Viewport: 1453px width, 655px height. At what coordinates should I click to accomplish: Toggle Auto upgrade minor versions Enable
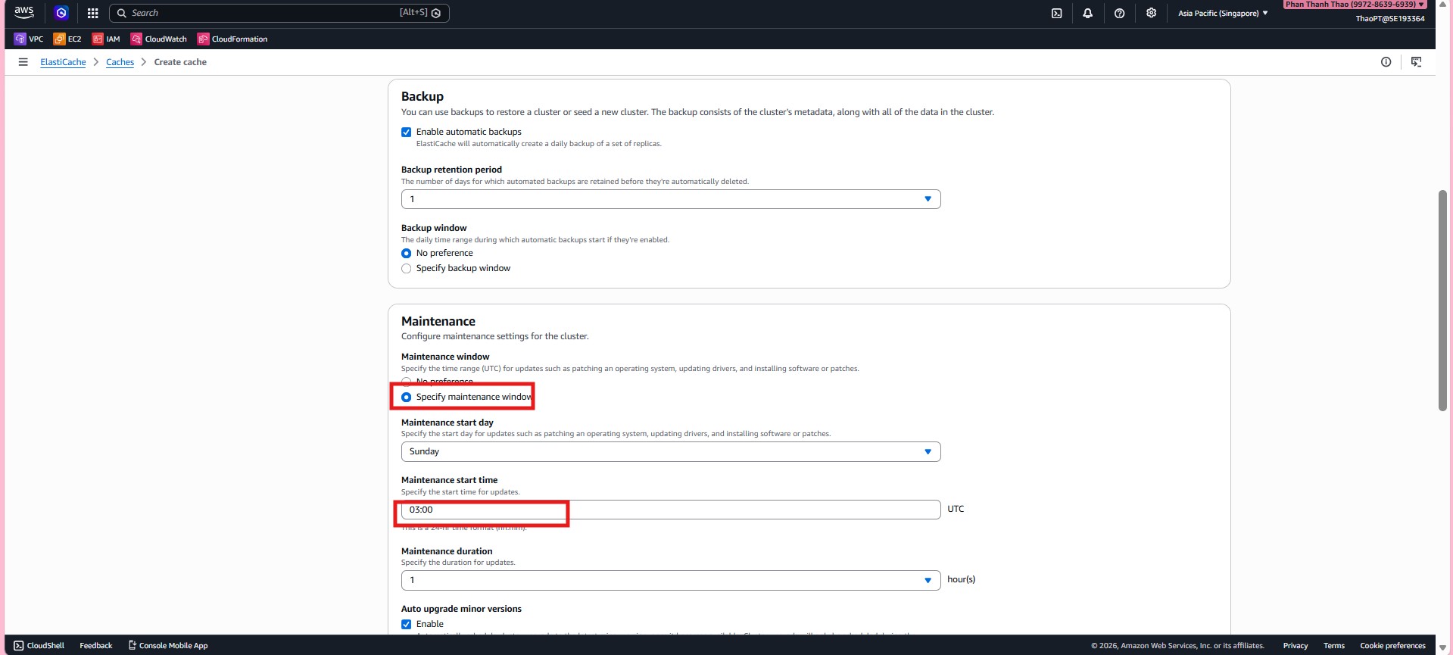point(407,624)
